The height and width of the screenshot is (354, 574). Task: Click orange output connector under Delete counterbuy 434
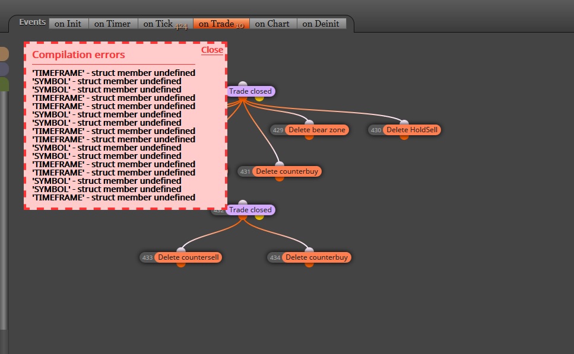pos(309,265)
